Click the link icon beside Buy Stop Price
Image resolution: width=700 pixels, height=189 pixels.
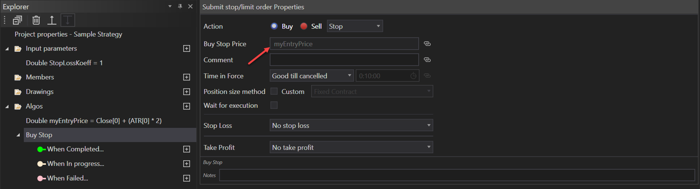pyautogui.click(x=427, y=44)
